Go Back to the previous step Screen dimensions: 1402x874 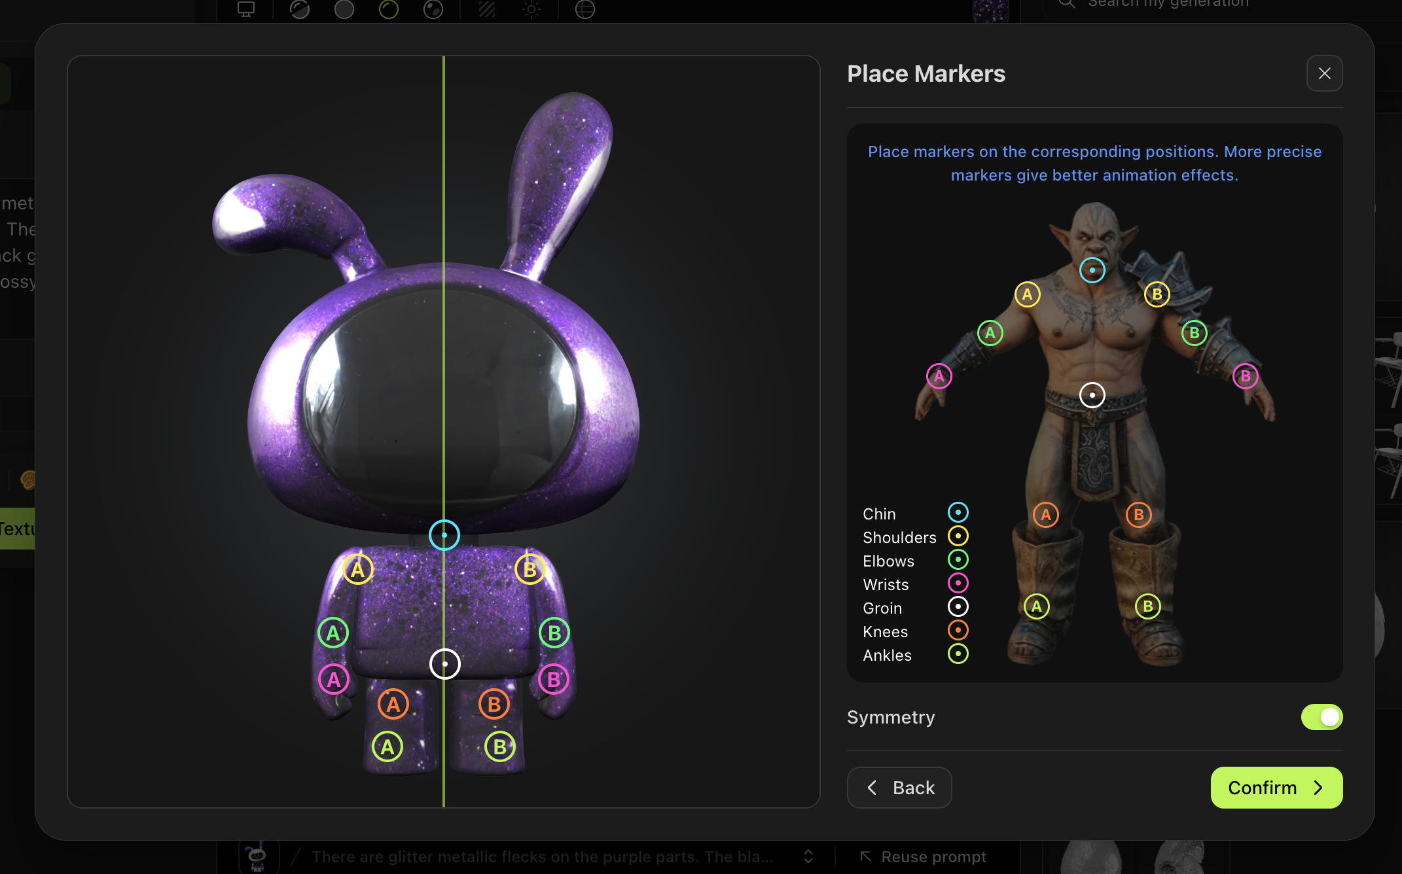(x=899, y=788)
